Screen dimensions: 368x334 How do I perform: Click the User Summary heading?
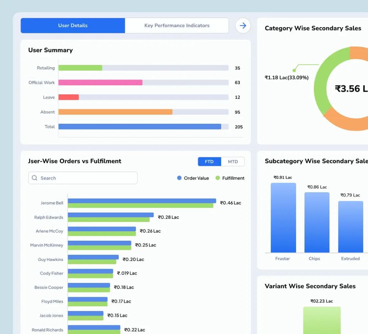pos(50,50)
